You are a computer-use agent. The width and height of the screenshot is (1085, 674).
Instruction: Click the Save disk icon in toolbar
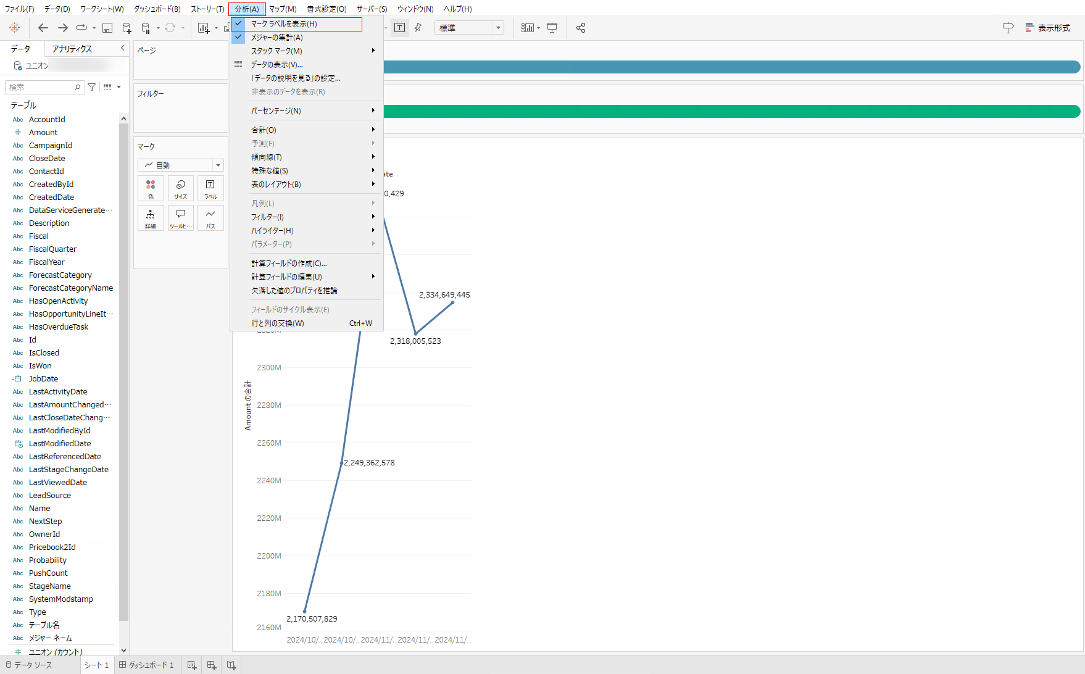pyautogui.click(x=107, y=28)
